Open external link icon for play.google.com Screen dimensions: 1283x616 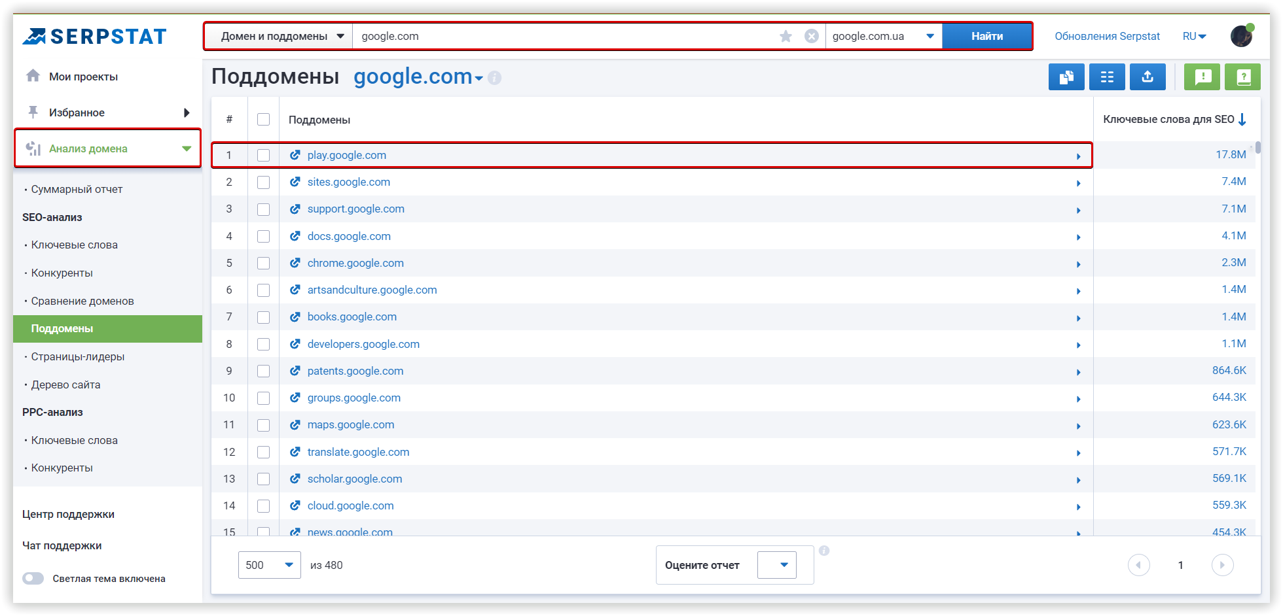pos(295,155)
